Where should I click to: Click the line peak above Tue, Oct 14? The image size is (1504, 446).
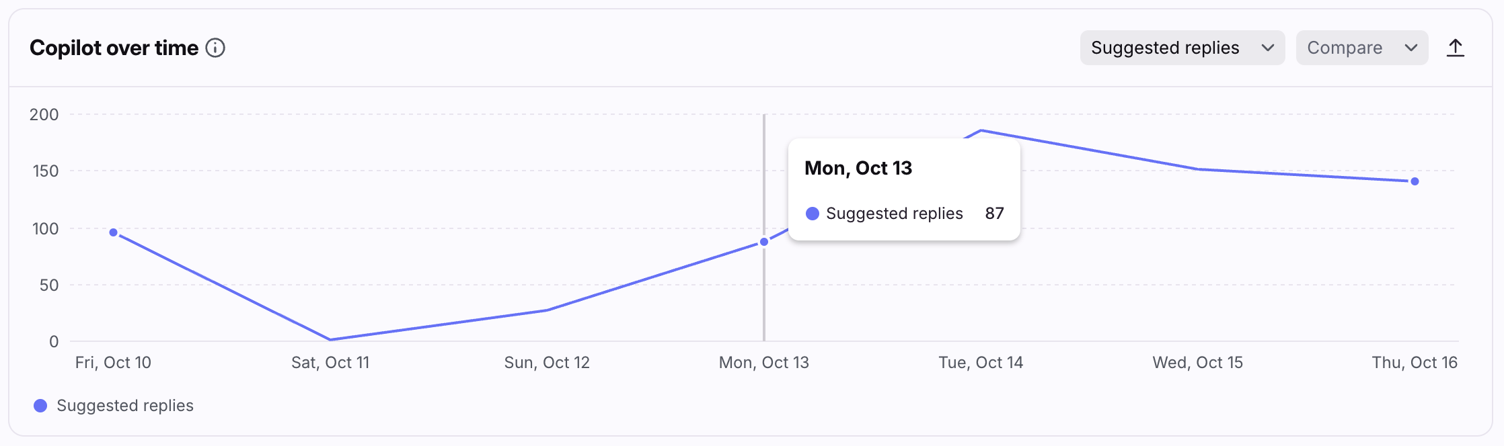pos(981,130)
